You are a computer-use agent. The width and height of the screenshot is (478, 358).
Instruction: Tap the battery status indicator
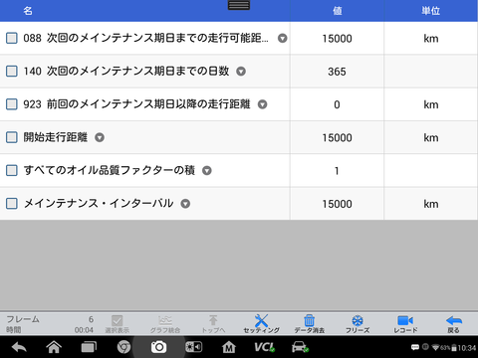pos(454,348)
